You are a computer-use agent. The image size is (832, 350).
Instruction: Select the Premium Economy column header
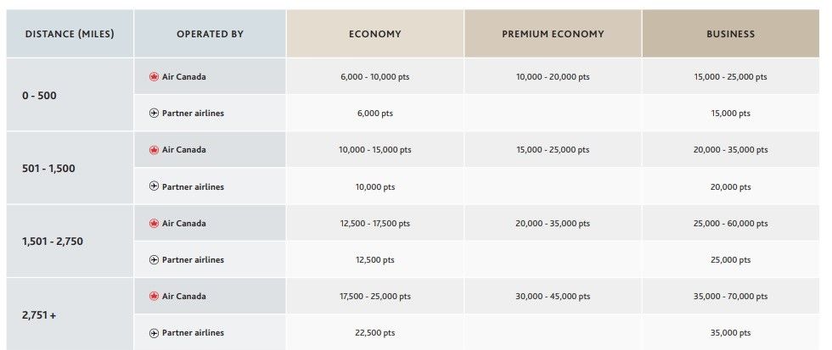(553, 34)
